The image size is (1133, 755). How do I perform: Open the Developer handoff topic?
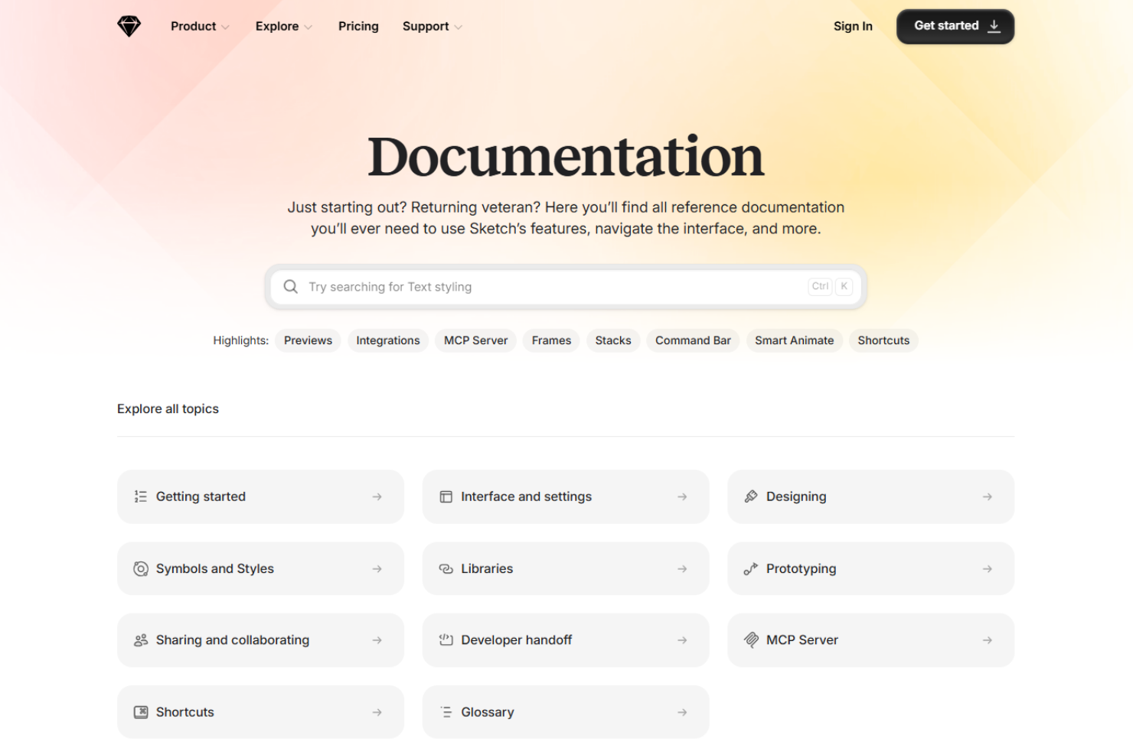pos(566,640)
